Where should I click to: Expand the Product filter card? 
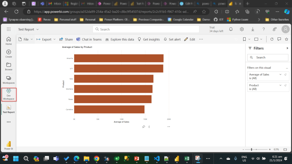coord(280,85)
